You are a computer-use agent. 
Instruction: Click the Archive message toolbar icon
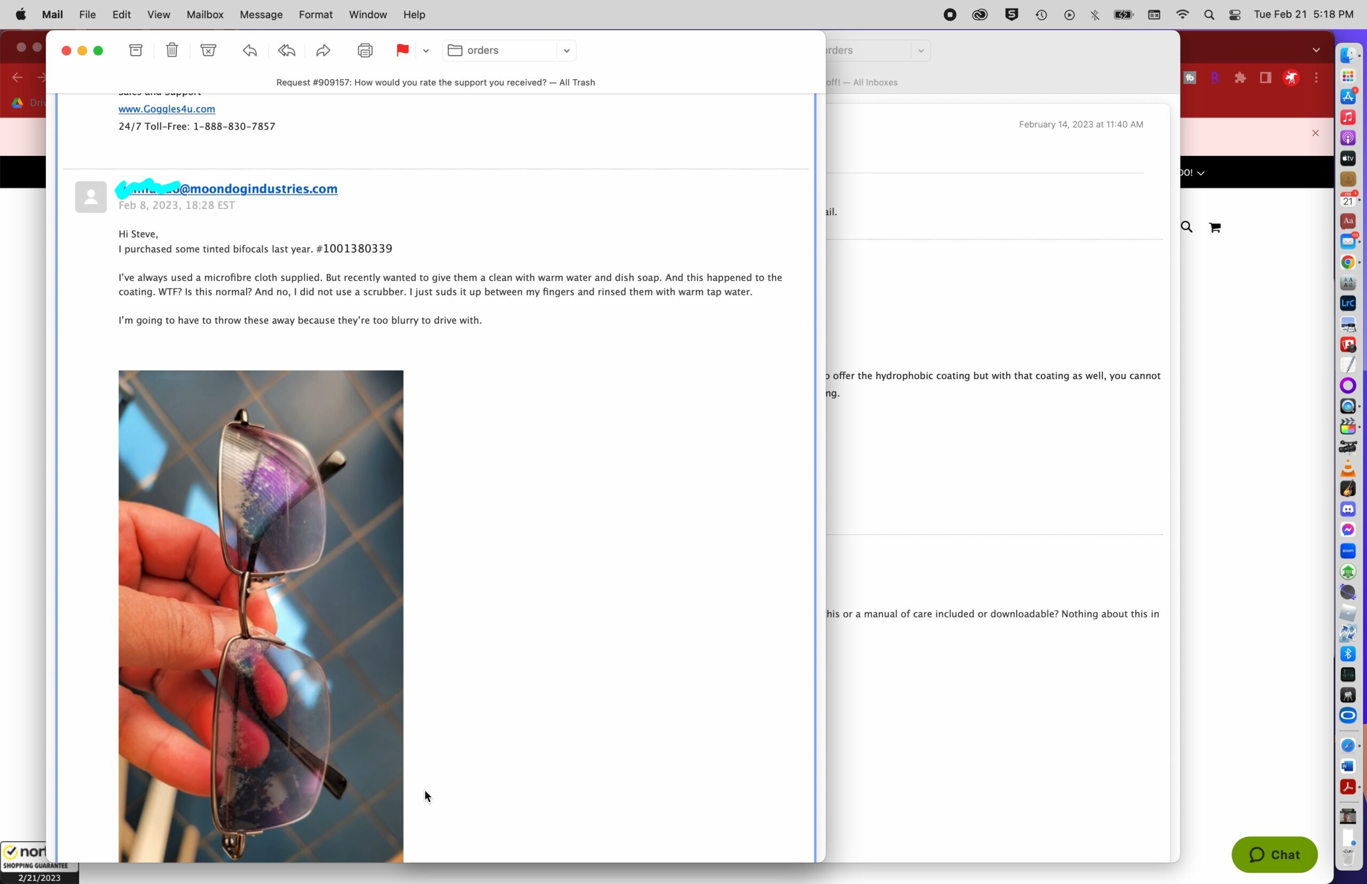[136, 51]
